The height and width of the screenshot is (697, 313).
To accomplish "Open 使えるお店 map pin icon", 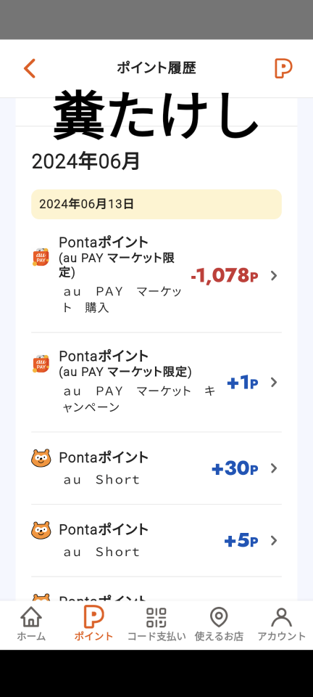I will tap(219, 617).
